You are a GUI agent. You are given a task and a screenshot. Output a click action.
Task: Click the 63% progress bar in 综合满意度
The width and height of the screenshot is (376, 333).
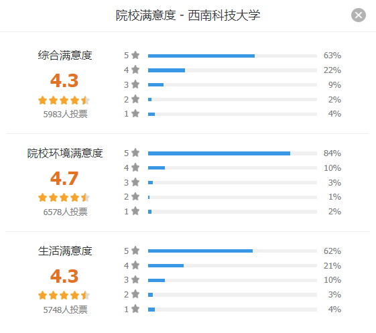pos(233,56)
